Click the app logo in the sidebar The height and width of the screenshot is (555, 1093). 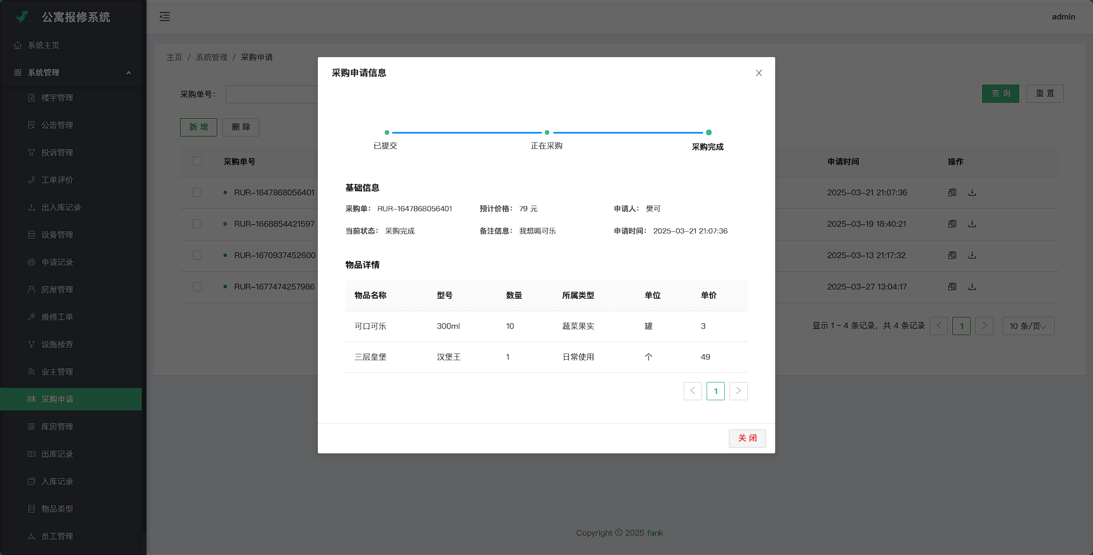pos(22,17)
